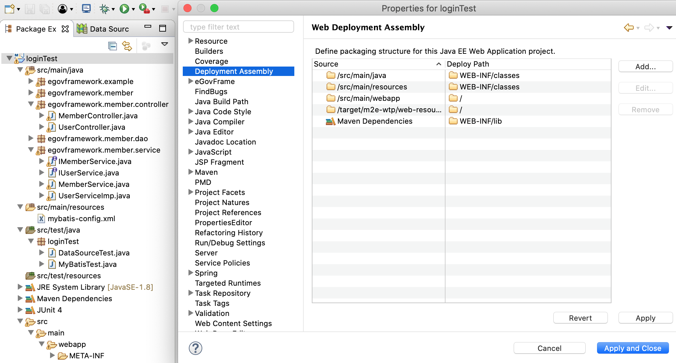The width and height of the screenshot is (676, 363).
Task: Expand the egovframework.member.dao package
Action: 31,138
